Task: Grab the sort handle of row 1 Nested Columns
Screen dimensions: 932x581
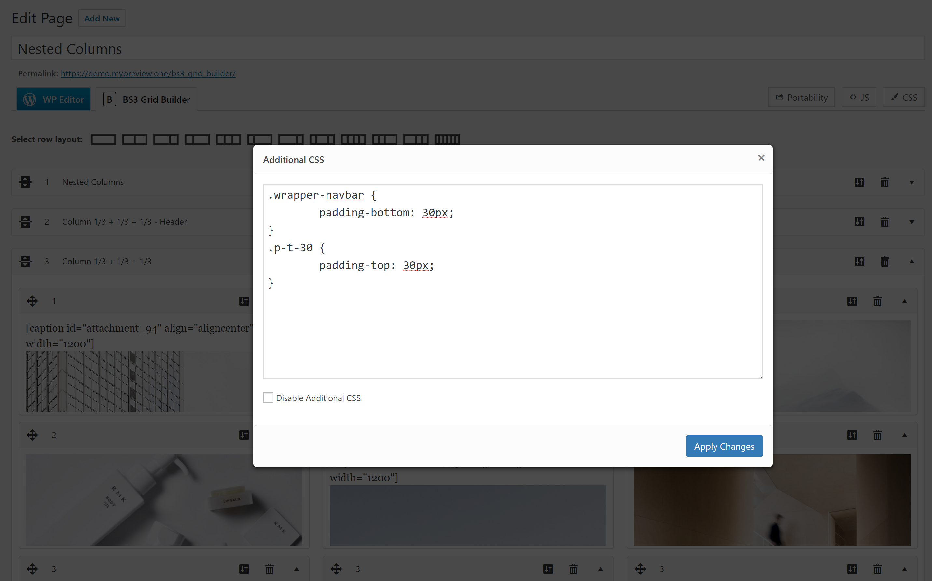Action: click(25, 182)
